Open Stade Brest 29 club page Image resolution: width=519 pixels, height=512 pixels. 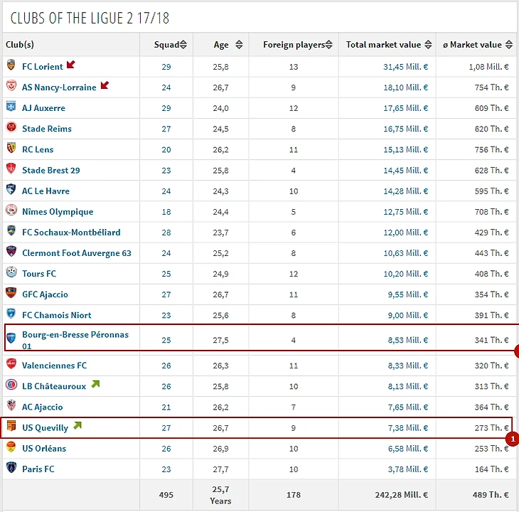51,171
